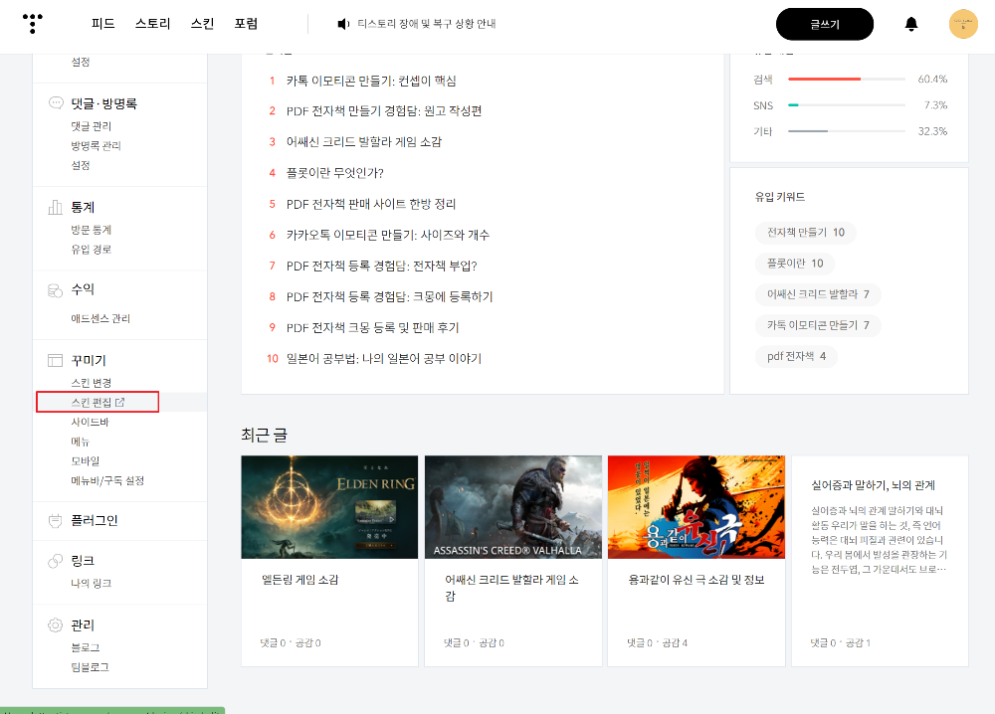
Task: Click the 댓글·방명록 speech bubble icon
Action: pyautogui.click(x=56, y=102)
